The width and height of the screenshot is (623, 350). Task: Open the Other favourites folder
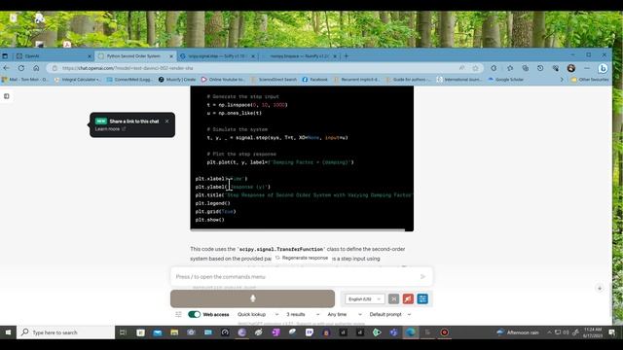(x=590, y=80)
